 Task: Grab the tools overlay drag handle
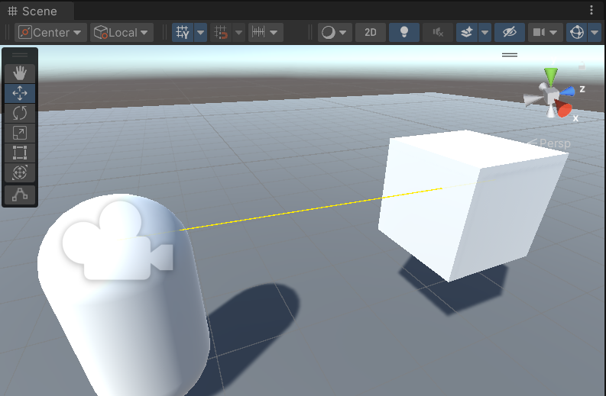coord(20,55)
